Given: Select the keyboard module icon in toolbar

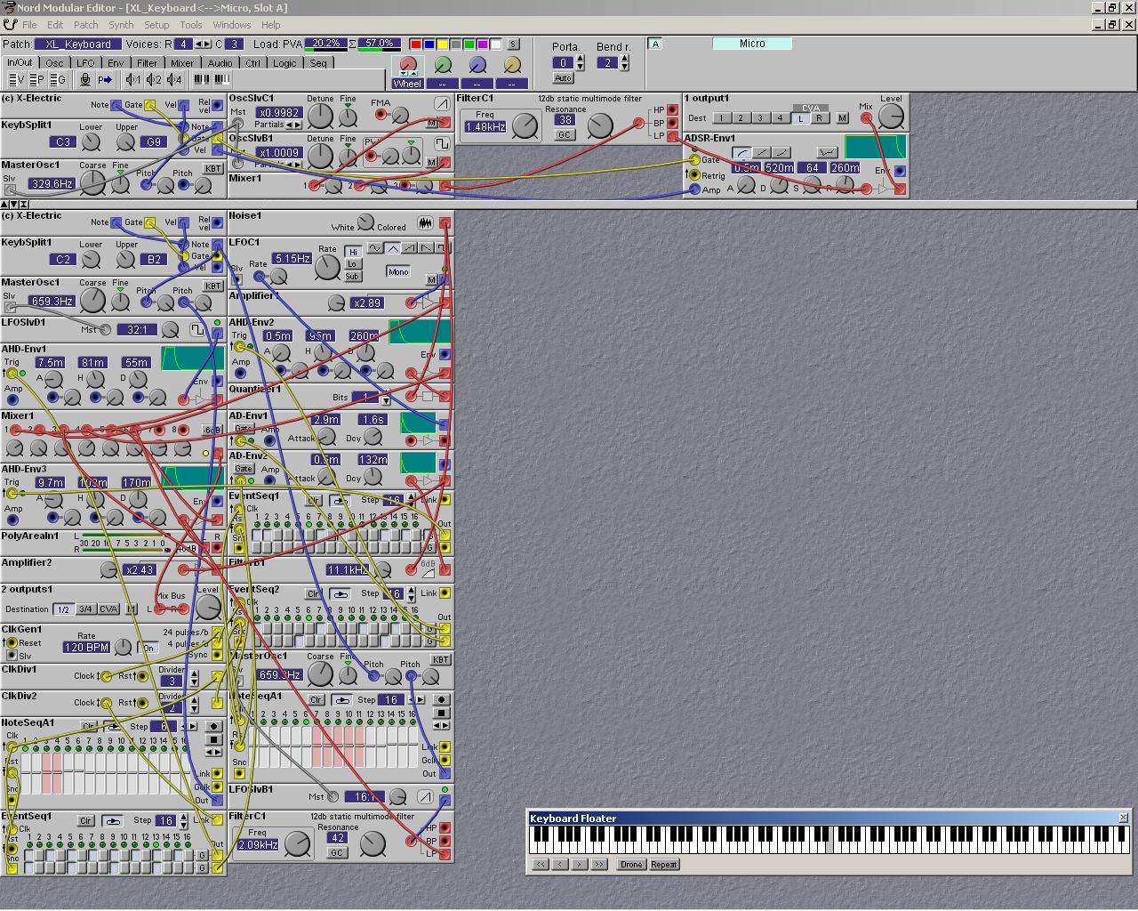Looking at the screenshot, I should (202, 80).
